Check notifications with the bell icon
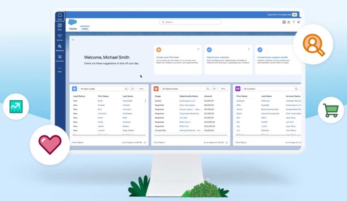347x201 pixels. (289, 22)
